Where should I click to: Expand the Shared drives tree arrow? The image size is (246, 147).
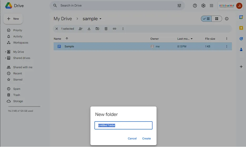pos(6,58)
